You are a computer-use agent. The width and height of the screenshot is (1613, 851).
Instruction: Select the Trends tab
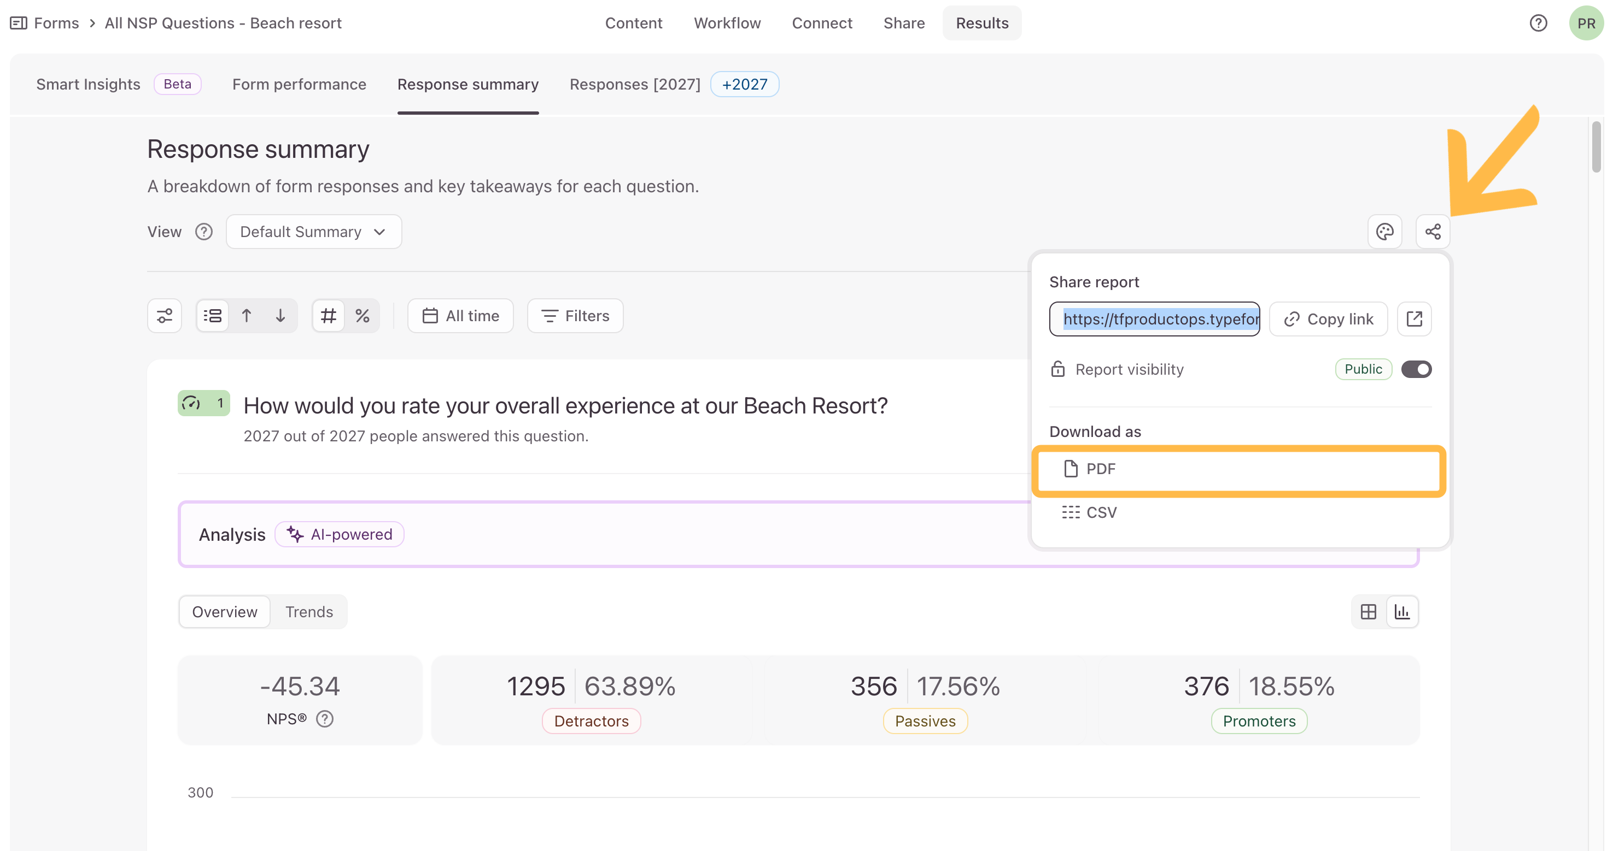[309, 611]
